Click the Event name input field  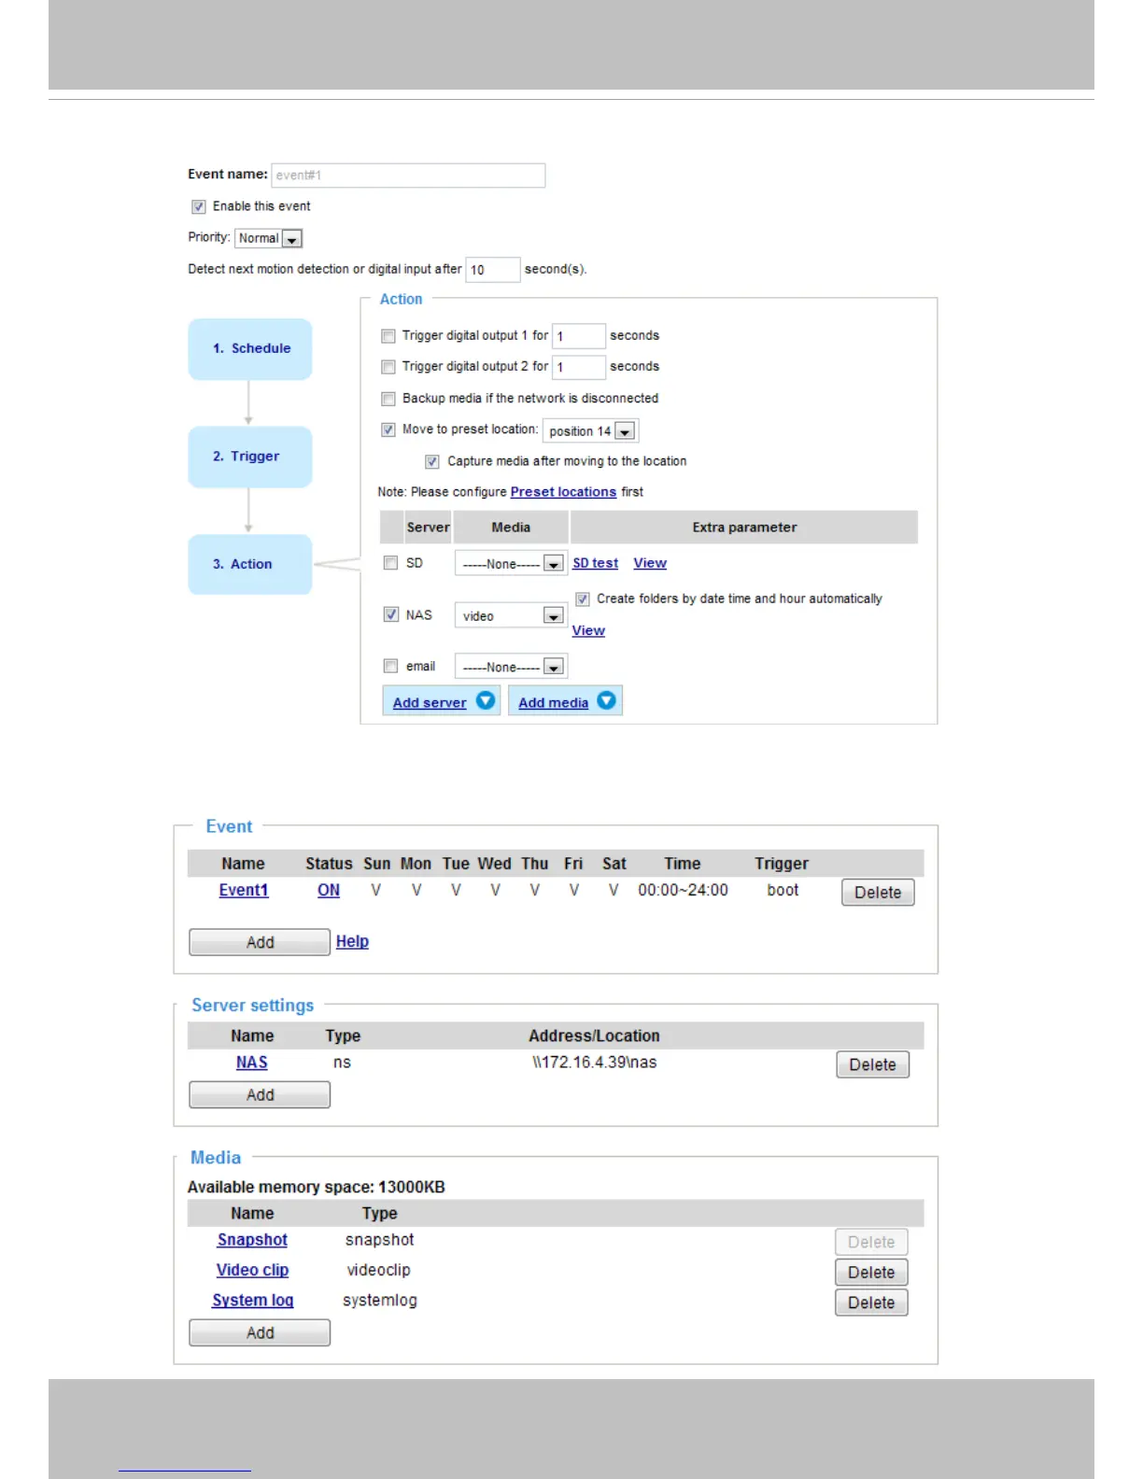click(x=408, y=176)
